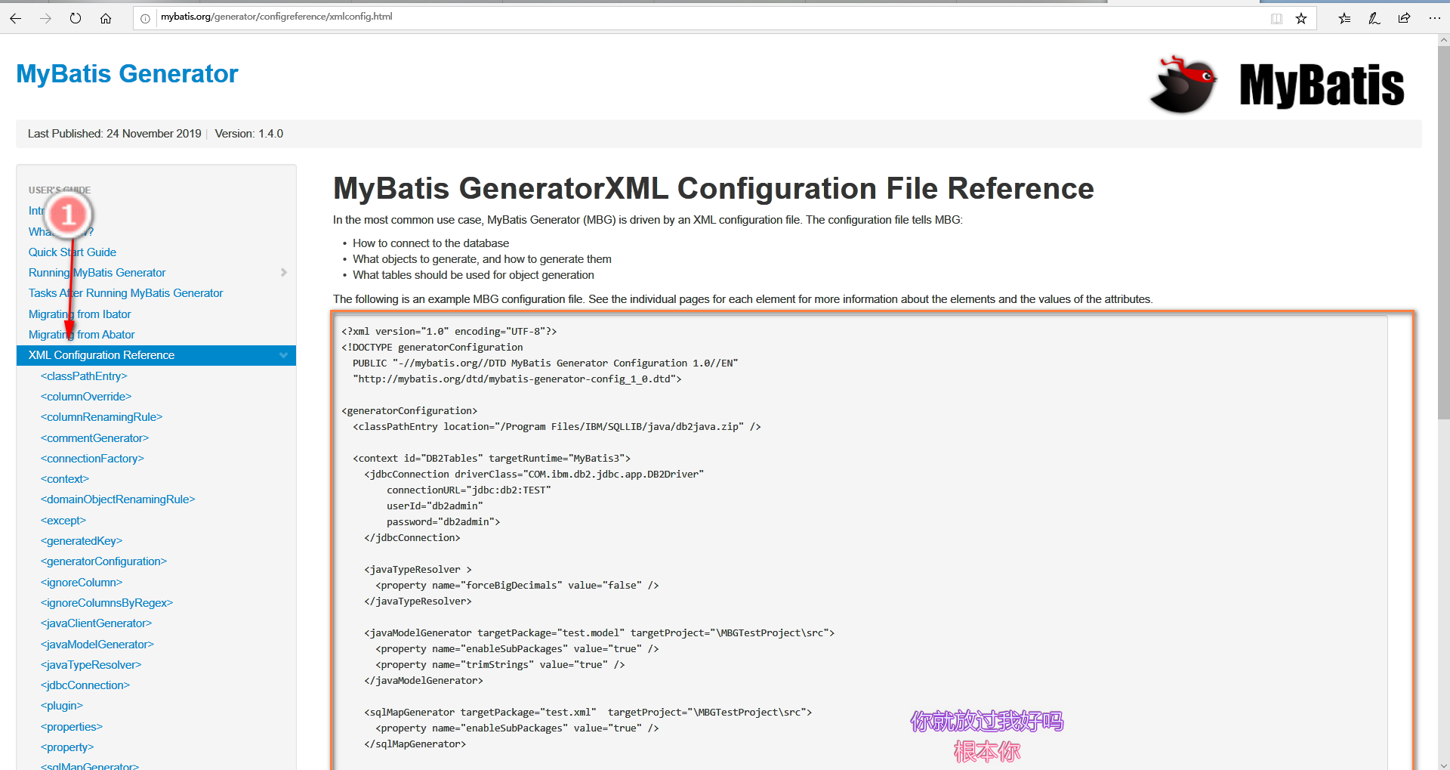Click the '<javaModelGenerator targetPackage' code line
The height and width of the screenshot is (770, 1450).
(x=599, y=633)
